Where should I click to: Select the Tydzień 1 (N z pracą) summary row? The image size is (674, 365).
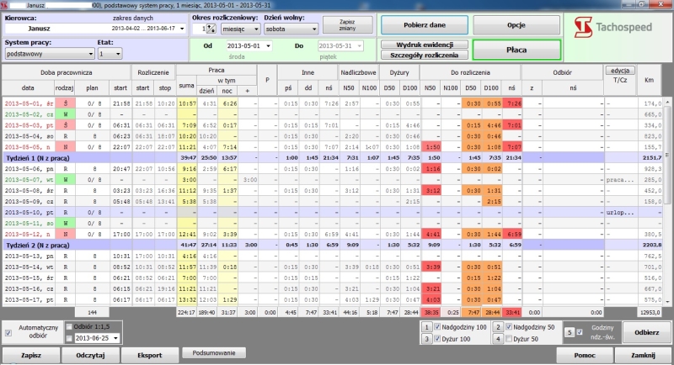coord(332,158)
